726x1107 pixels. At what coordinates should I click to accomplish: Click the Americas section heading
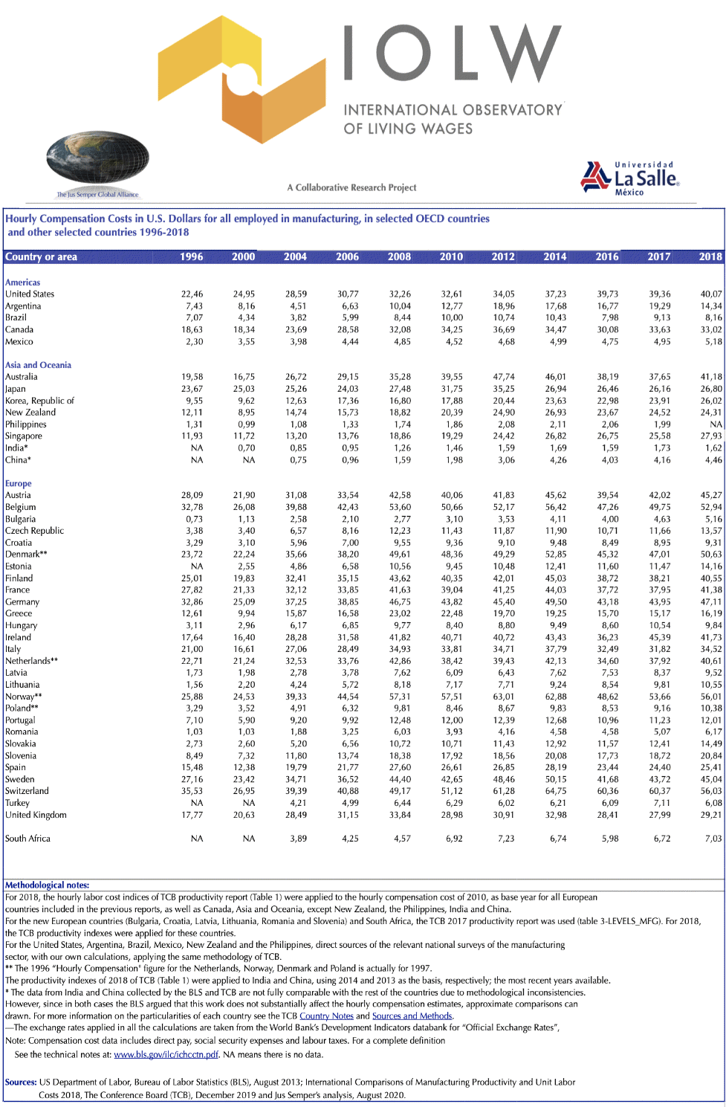pyautogui.click(x=23, y=283)
